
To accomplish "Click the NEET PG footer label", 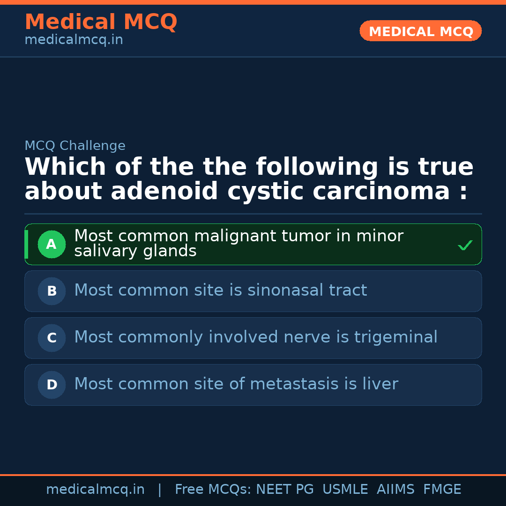I will 284,489.
